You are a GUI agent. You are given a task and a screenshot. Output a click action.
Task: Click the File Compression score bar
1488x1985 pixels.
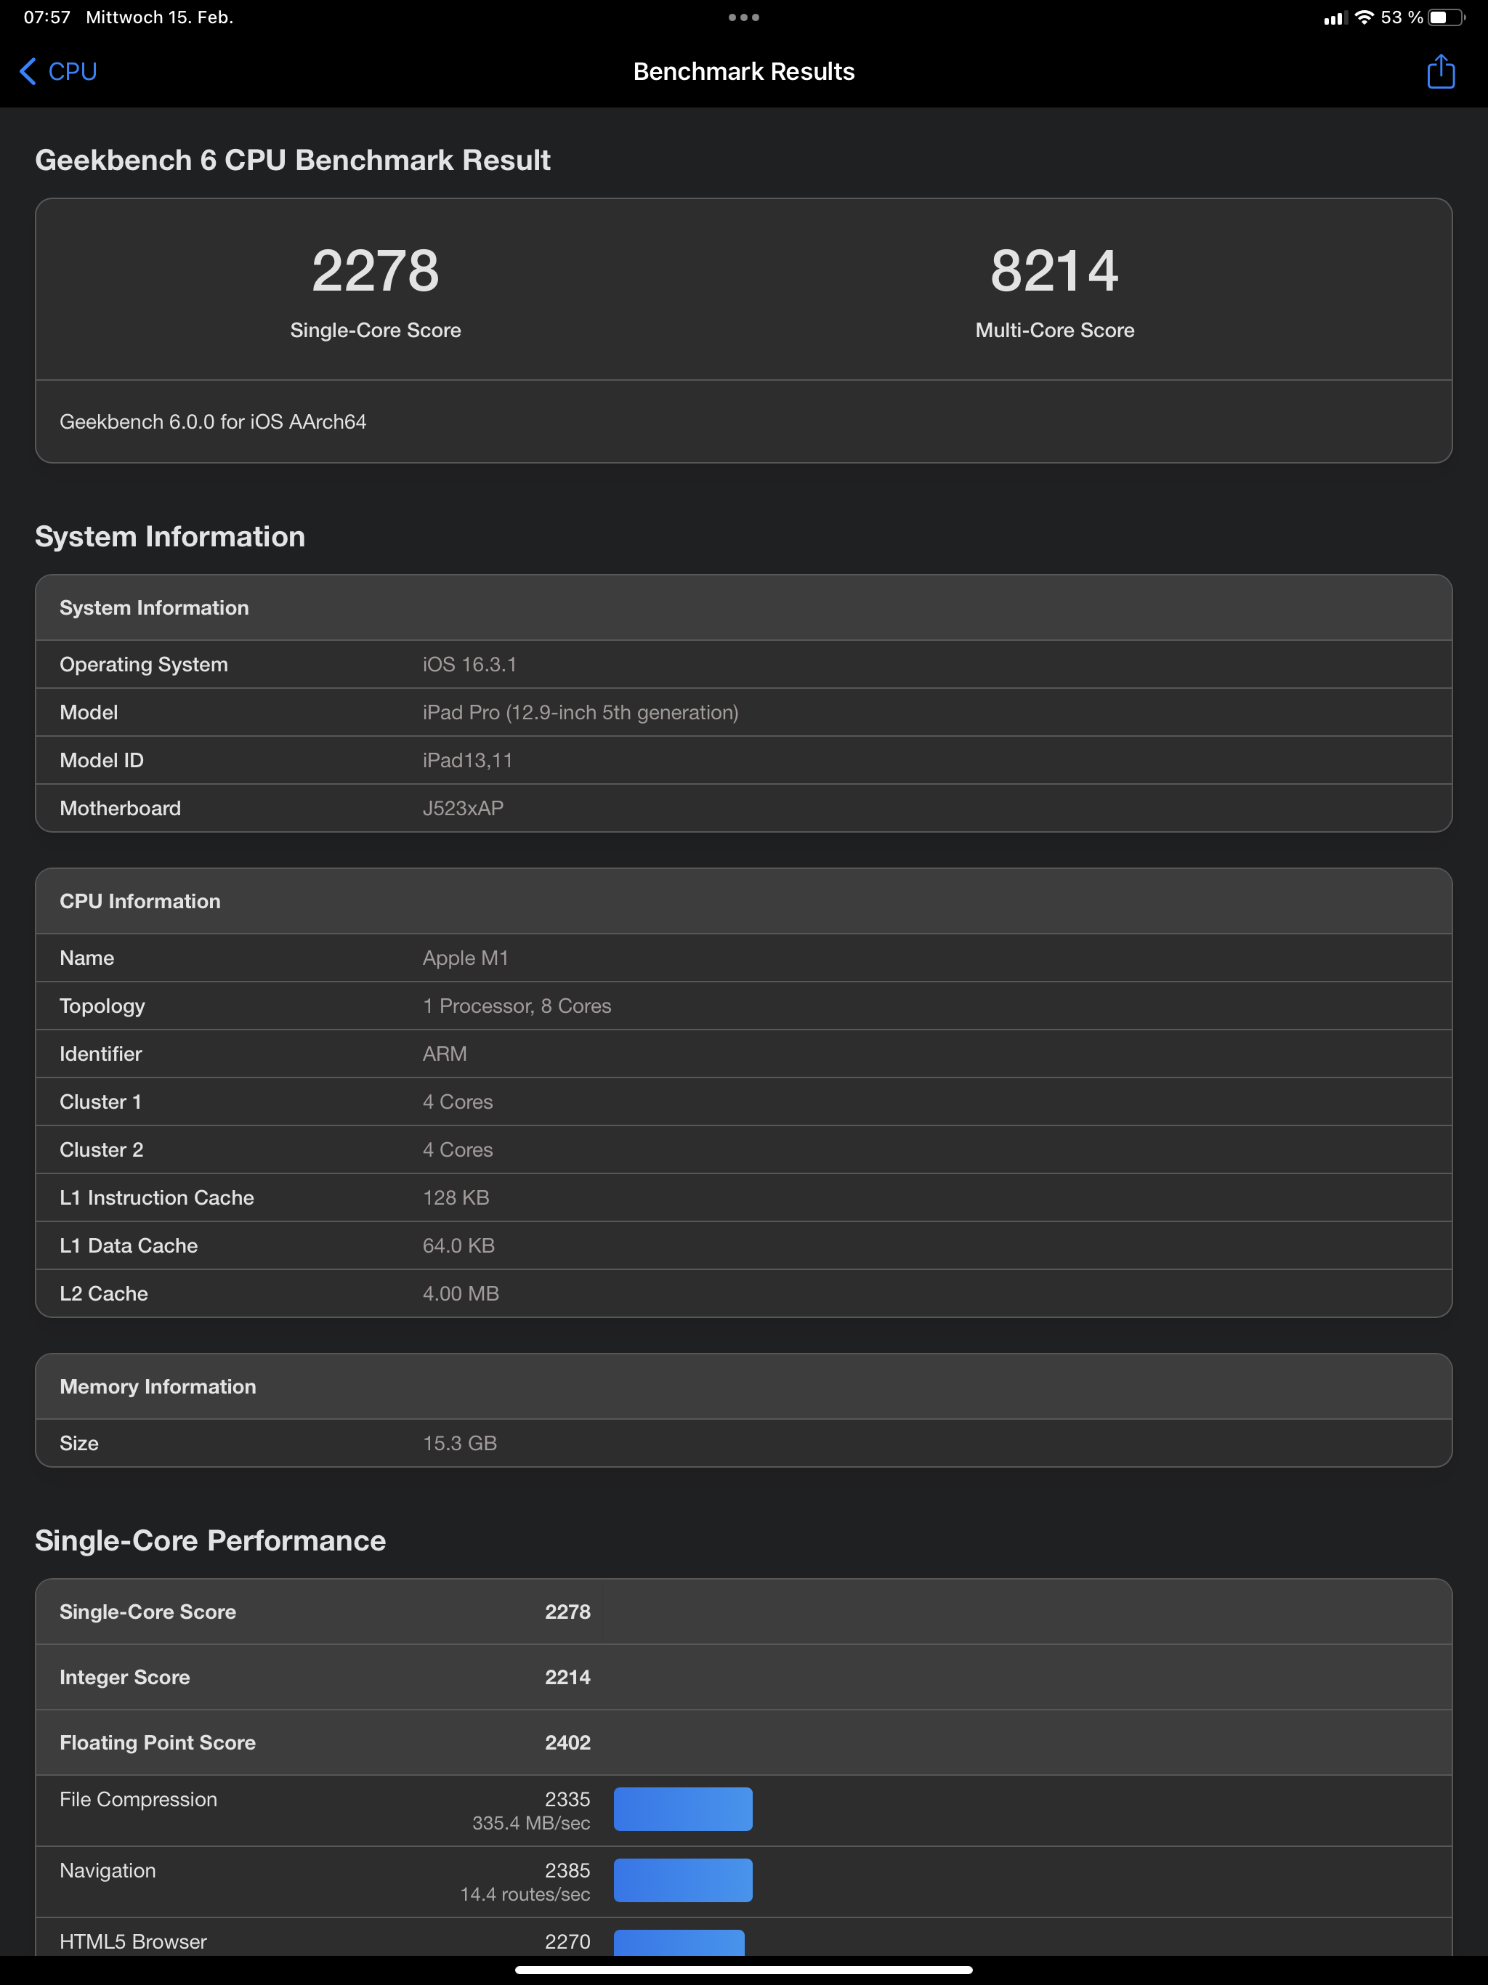682,1809
